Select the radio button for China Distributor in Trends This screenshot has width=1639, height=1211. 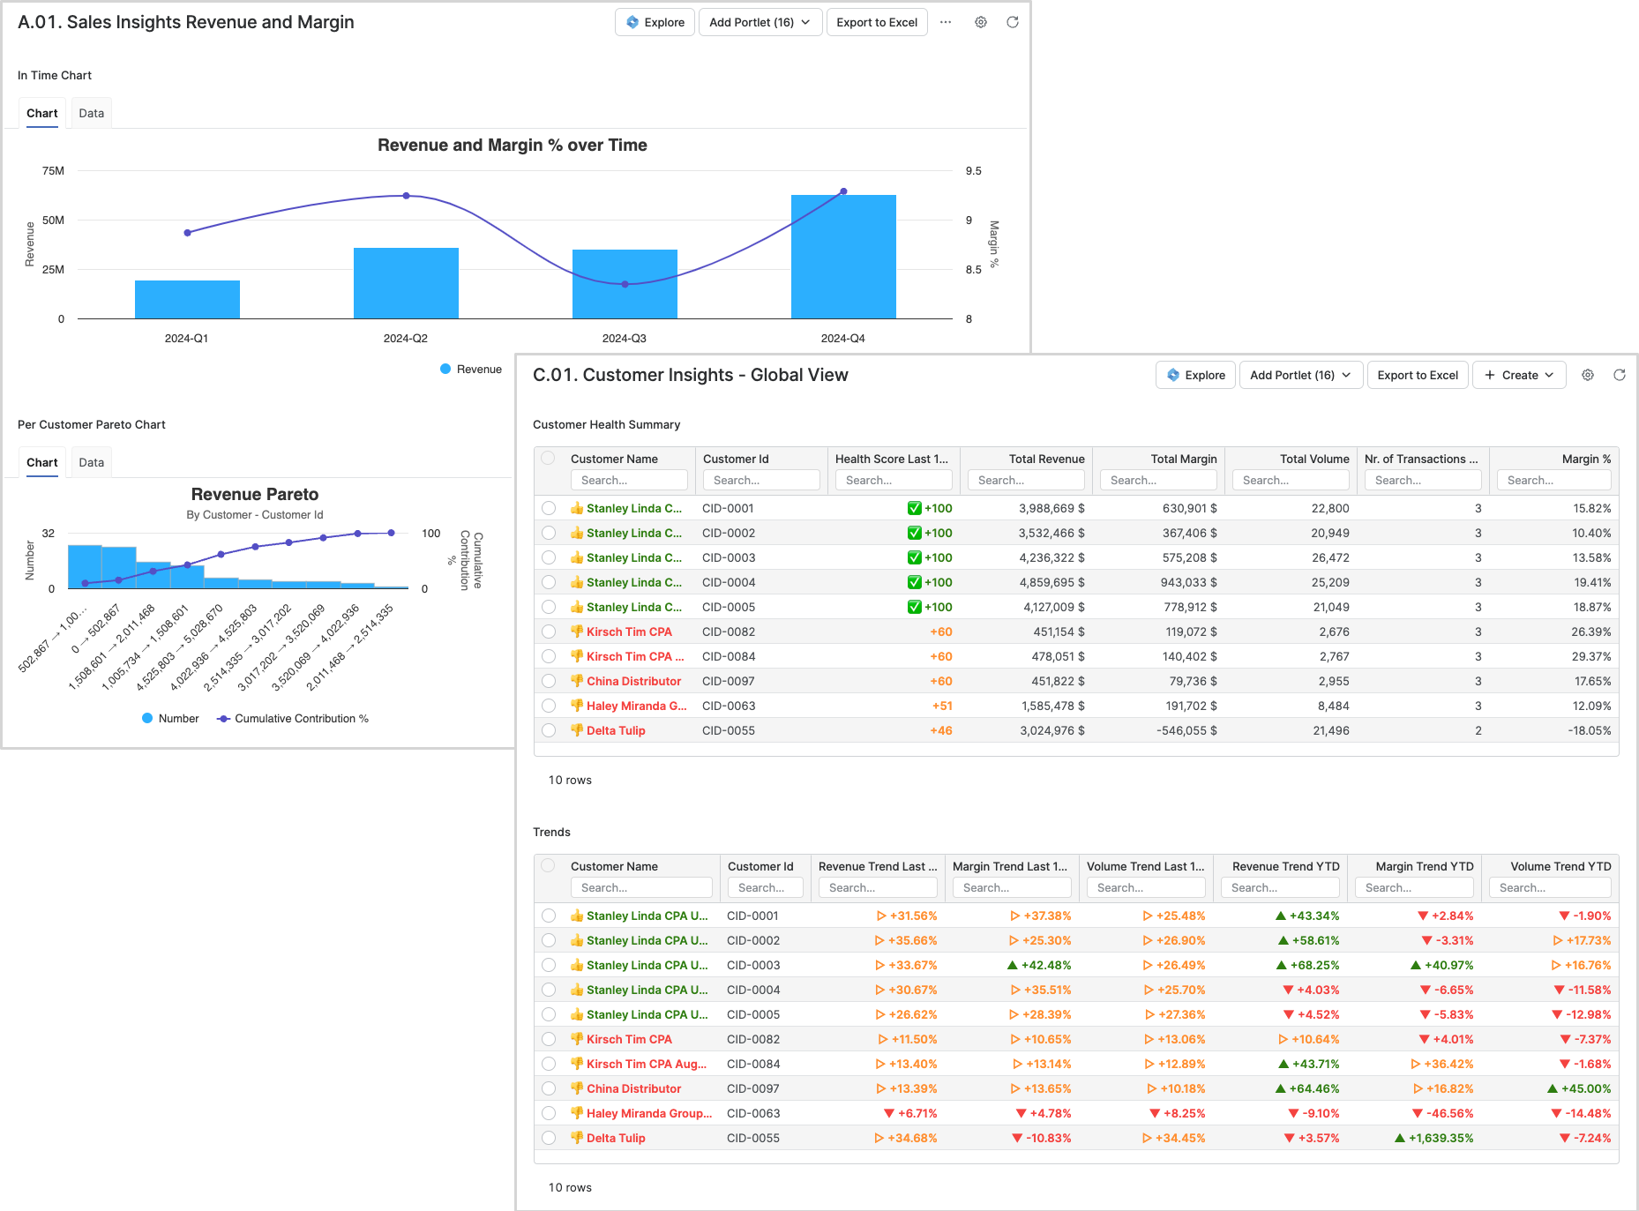pos(548,1088)
